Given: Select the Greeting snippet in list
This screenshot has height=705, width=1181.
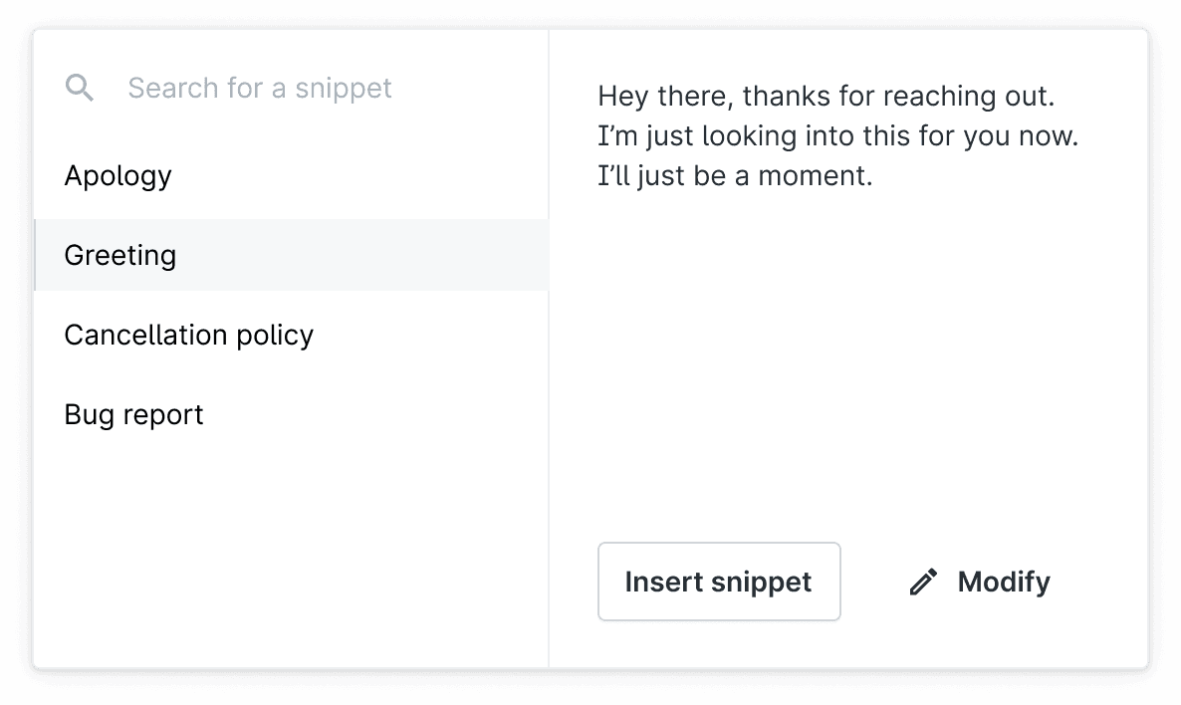Looking at the screenshot, I should click(x=291, y=255).
